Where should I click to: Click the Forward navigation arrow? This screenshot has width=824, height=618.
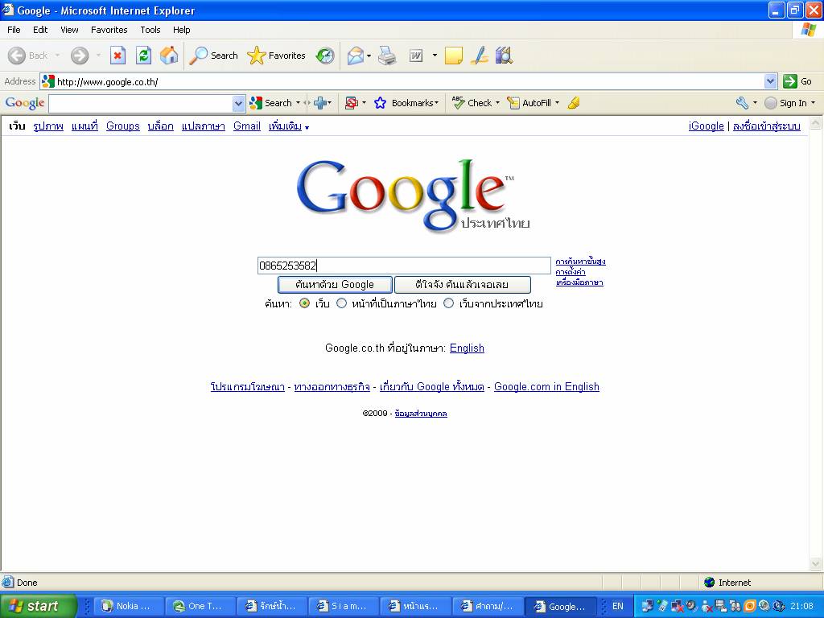(80, 56)
